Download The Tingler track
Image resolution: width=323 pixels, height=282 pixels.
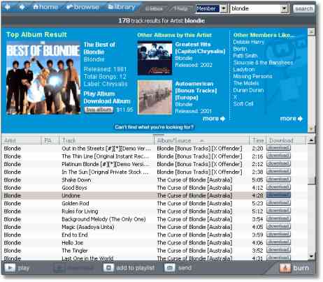[278, 250]
